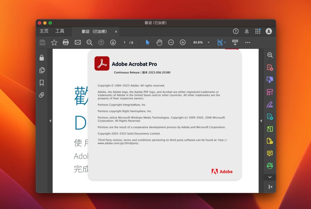311x209 pixels.
Task: Open the zoom level dropdown
Action: point(208,42)
